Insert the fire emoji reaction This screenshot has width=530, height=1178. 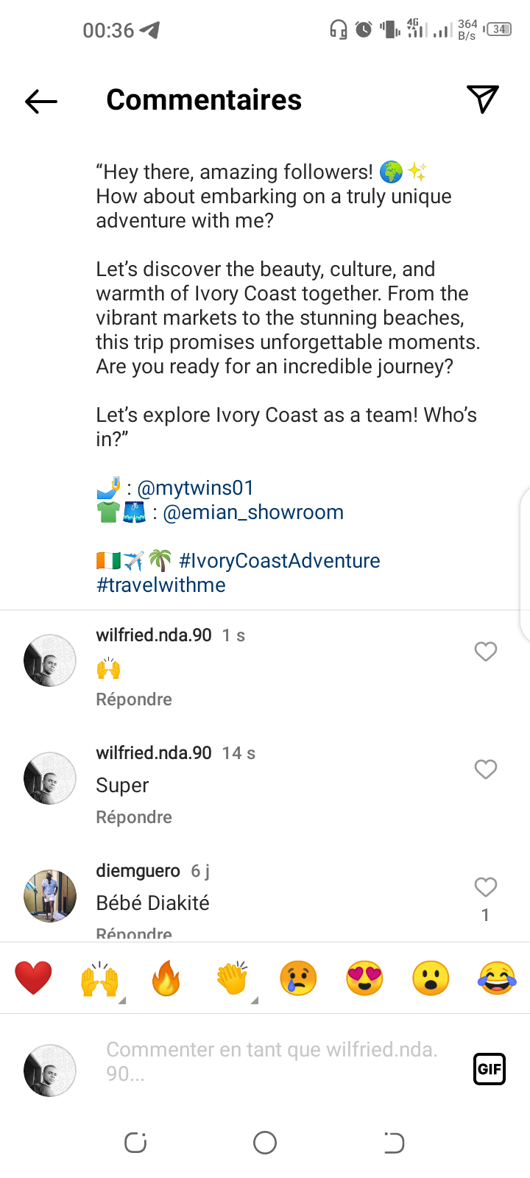point(166,978)
